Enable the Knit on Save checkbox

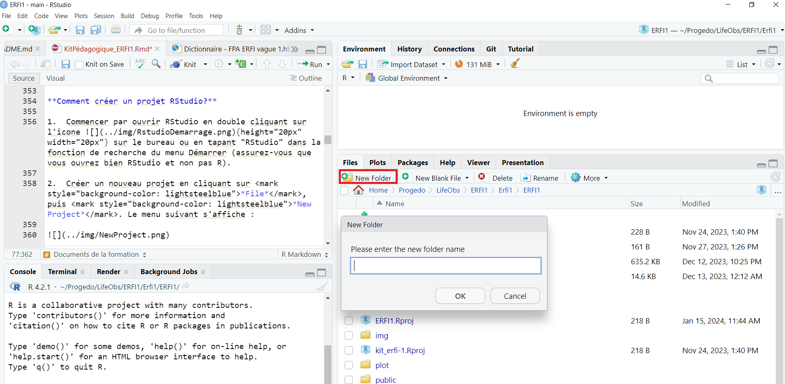tap(79, 65)
